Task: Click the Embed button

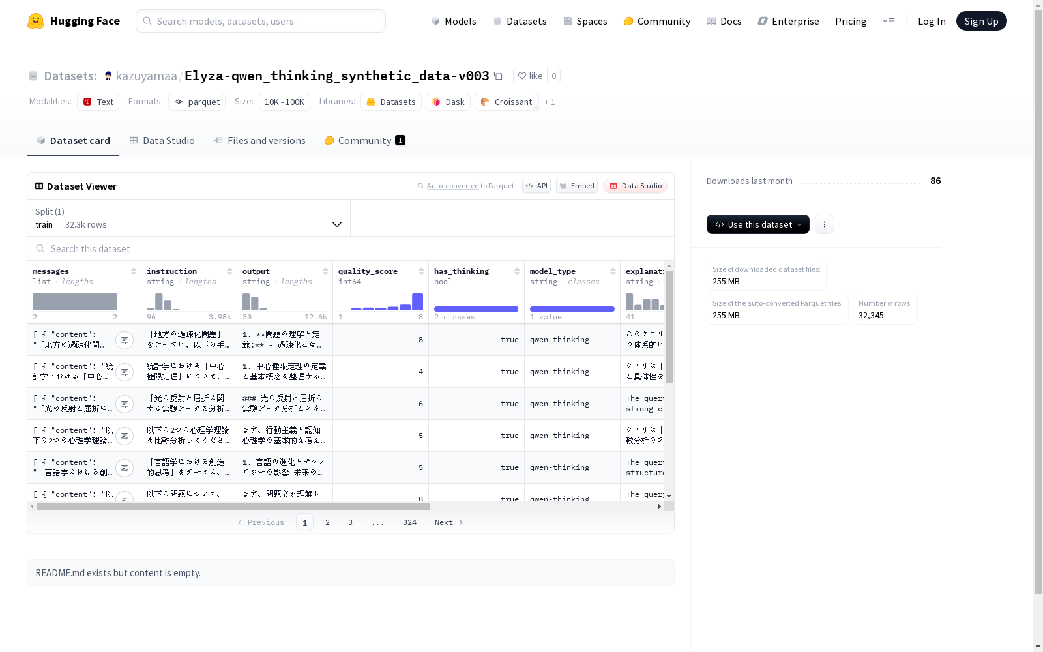Action: click(x=577, y=186)
